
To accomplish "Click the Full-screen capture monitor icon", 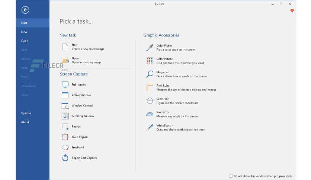I will tap(65, 84).
